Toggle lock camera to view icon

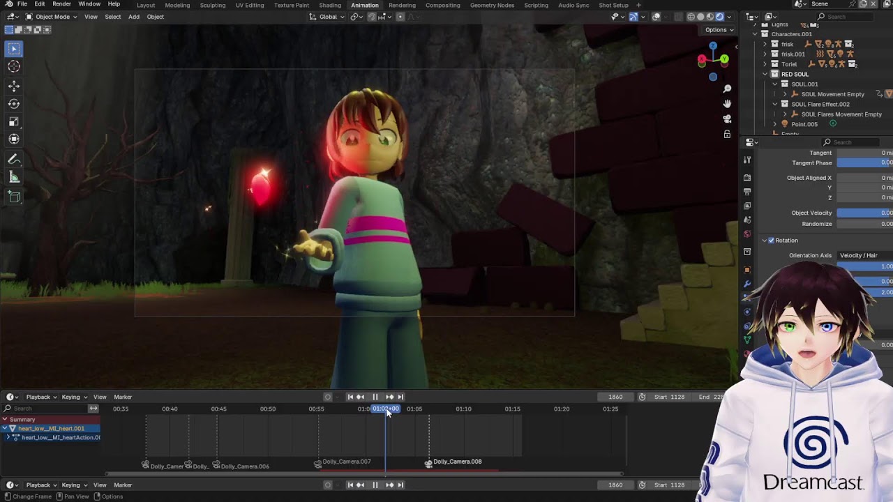(x=727, y=134)
